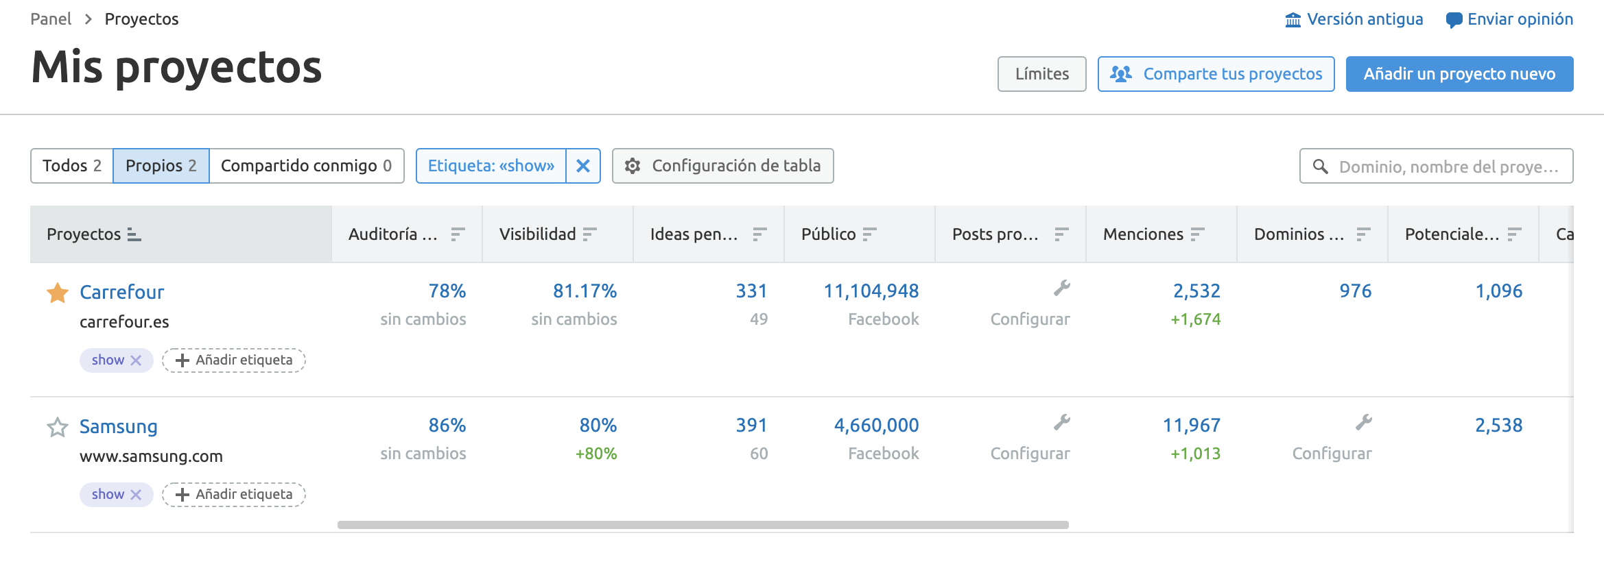Screen dimensions: 1604x577
Task: Click the plus icon to add Carrefour tag
Action: click(x=182, y=360)
